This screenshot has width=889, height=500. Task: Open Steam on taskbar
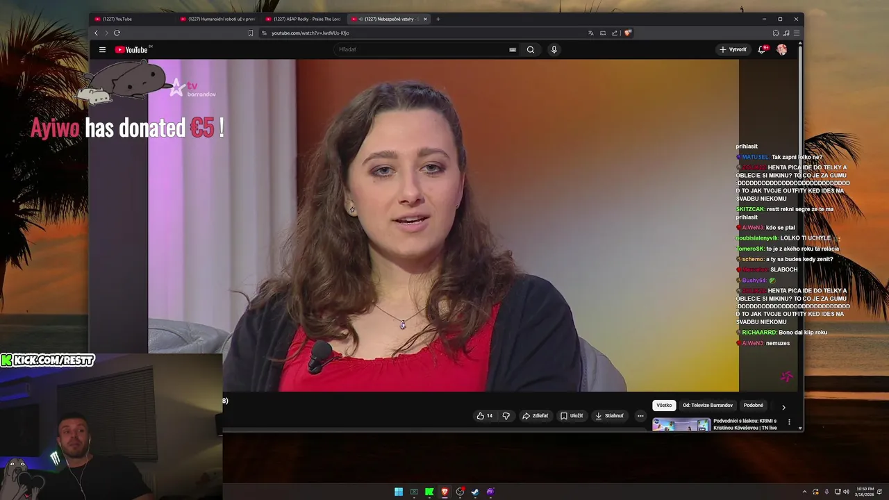pyautogui.click(x=475, y=492)
